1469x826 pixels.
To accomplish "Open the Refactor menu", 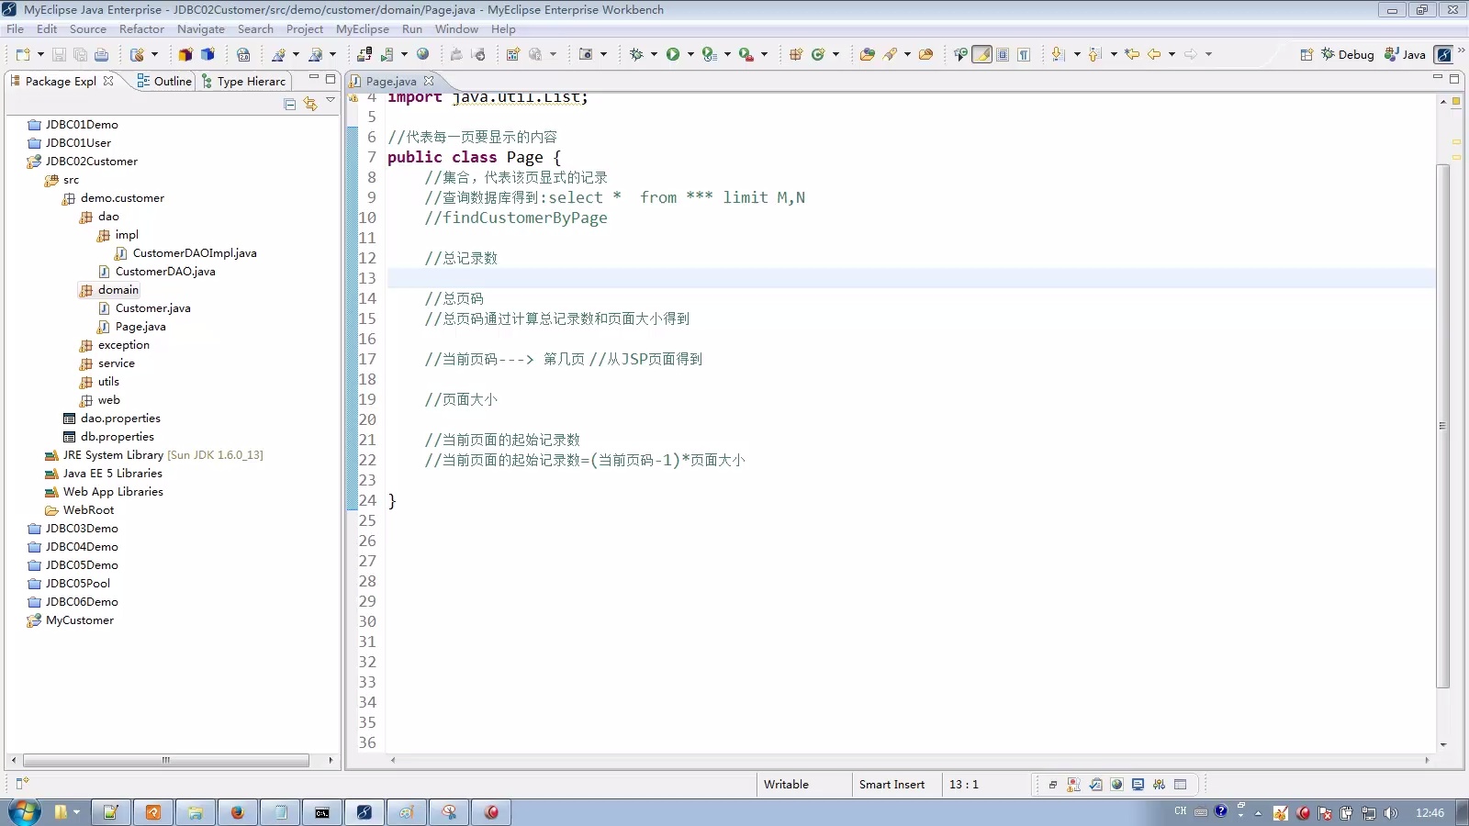I will click(x=141, y=28).
